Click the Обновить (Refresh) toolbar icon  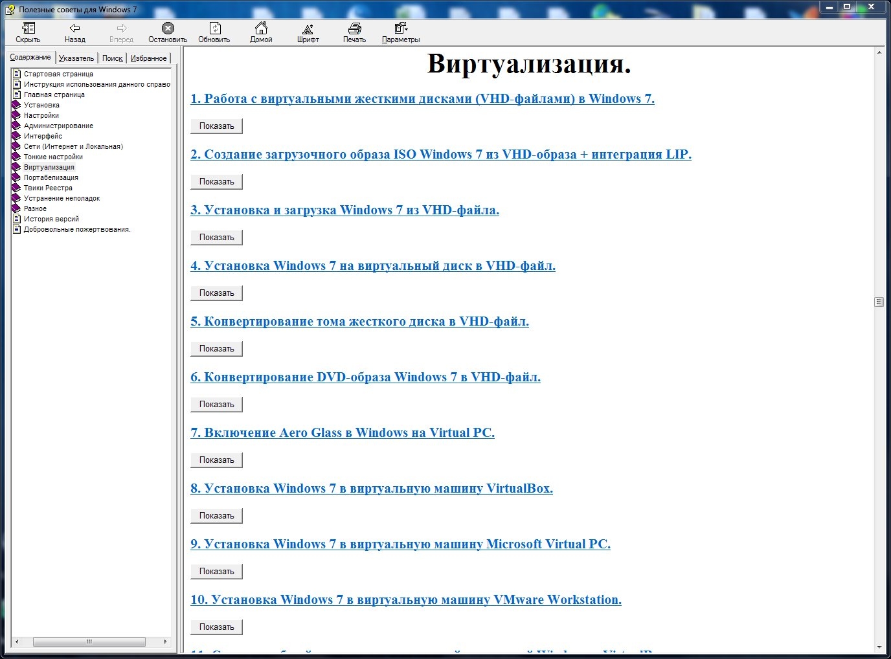click(214, 28)
